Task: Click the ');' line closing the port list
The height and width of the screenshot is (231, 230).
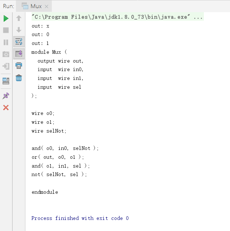Action: 34,96
